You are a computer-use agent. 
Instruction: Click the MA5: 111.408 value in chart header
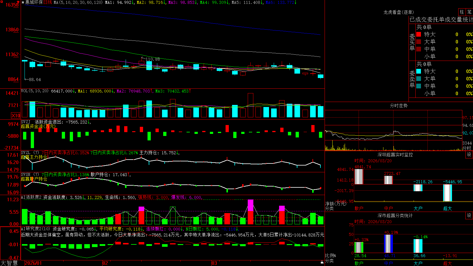(246, 2)
